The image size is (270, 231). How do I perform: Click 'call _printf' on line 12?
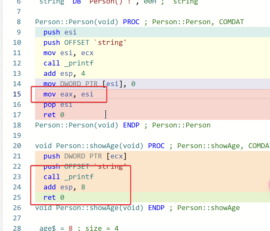coord(68,63)
